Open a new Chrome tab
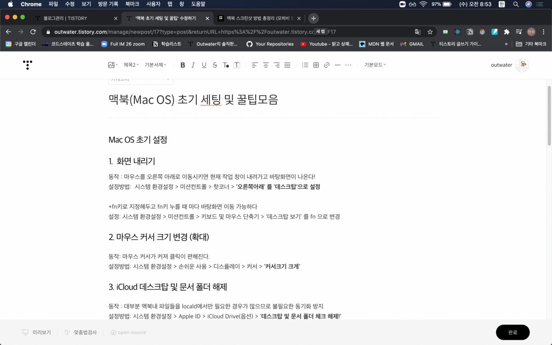This screenshot has height=345, width=552. pyautogui.click(x=313, y=18)
